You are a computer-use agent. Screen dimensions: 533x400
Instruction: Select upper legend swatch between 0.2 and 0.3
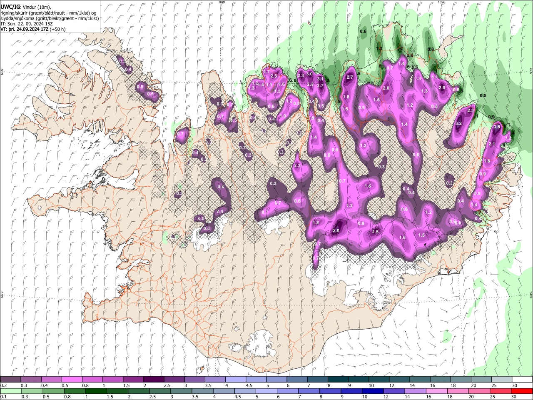10,380
